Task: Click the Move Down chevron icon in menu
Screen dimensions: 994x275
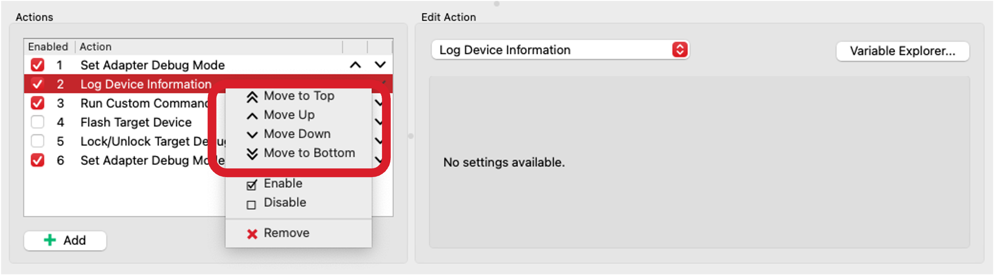Action: (252, 135)
